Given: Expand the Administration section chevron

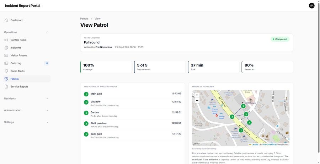Looking at the screenshot, I should tap(47, 110).
